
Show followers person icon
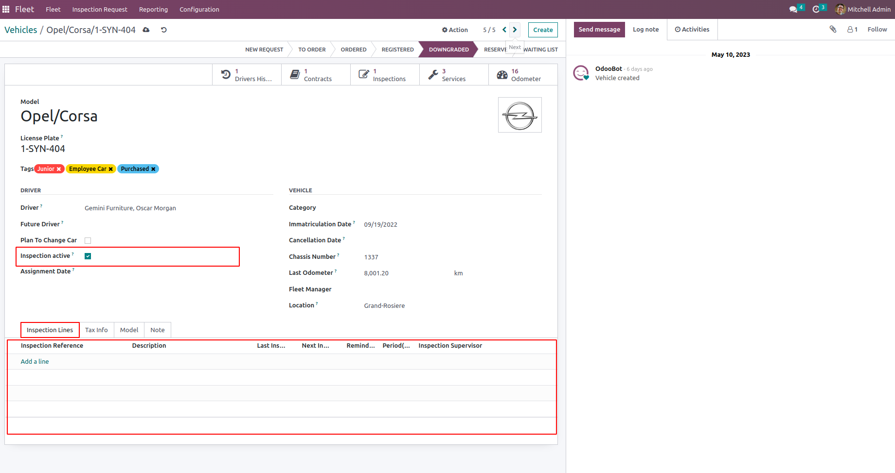pos(852,30)
